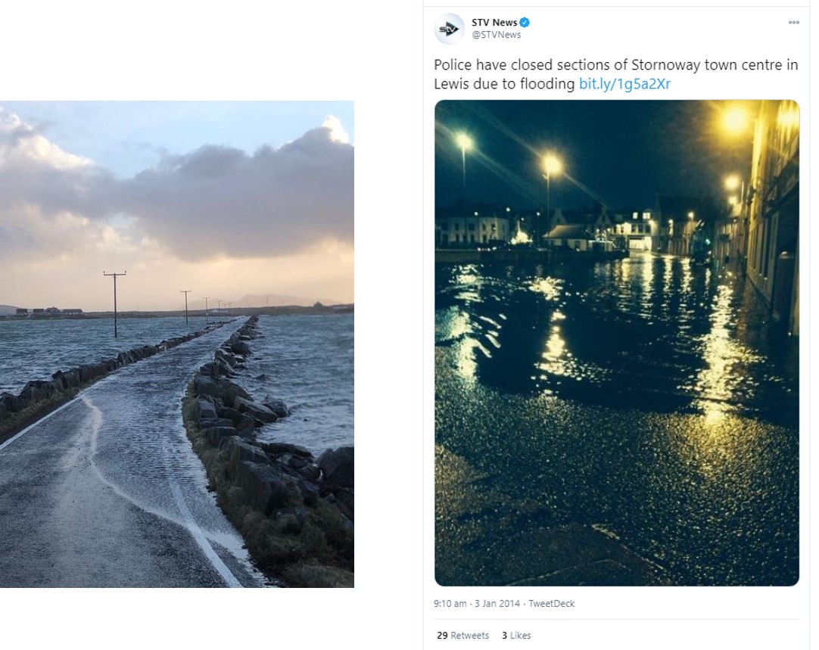Open the TweetDeck source label

coord(551,604)
